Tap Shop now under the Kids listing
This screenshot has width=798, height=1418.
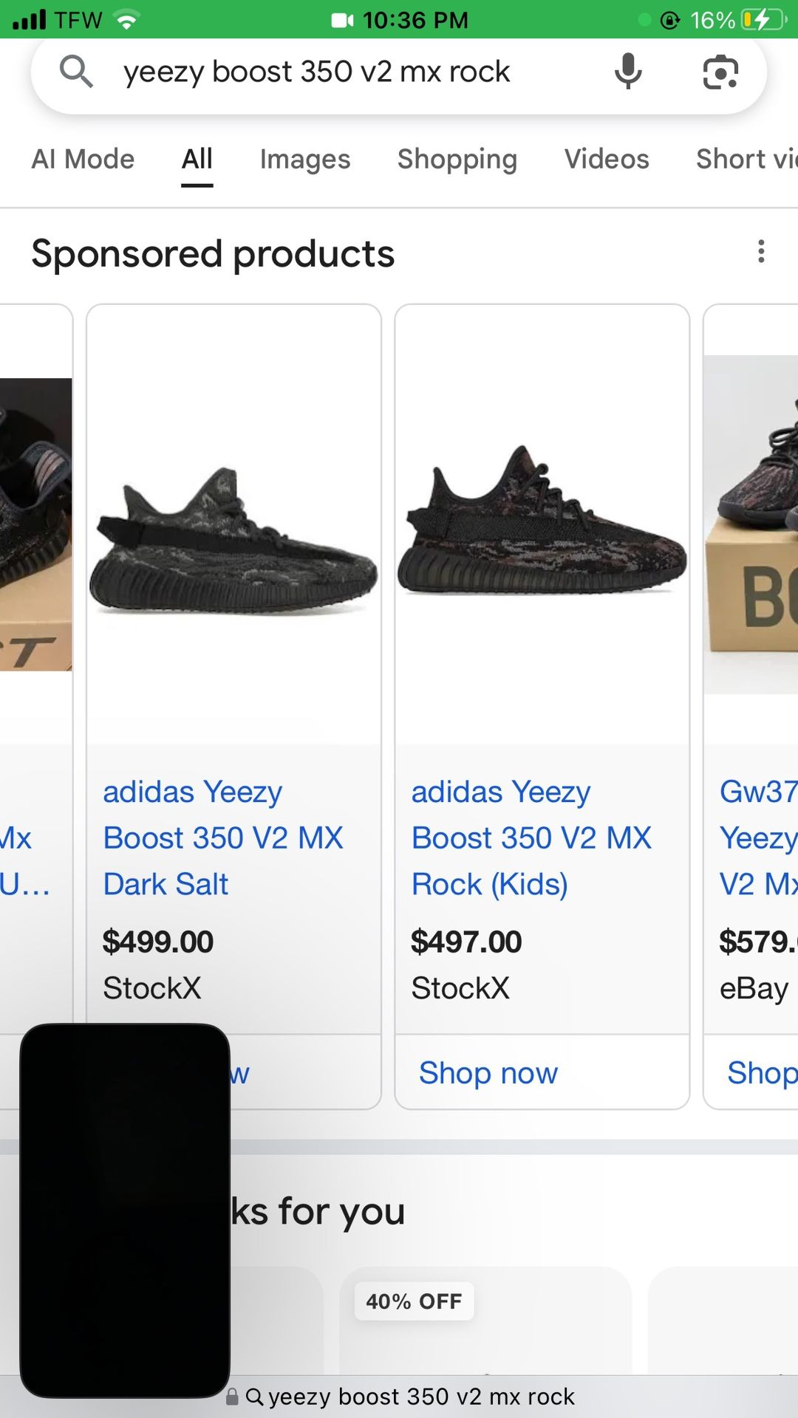488,1073
